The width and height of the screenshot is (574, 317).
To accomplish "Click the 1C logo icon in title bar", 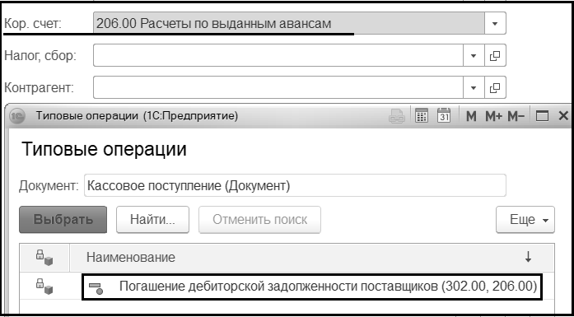I will 17,116.
